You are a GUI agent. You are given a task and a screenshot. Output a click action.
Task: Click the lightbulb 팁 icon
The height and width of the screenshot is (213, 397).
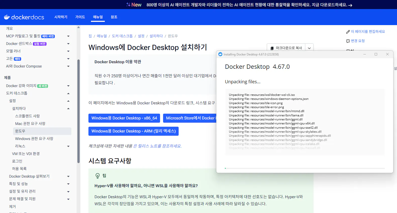coord(97,176)
